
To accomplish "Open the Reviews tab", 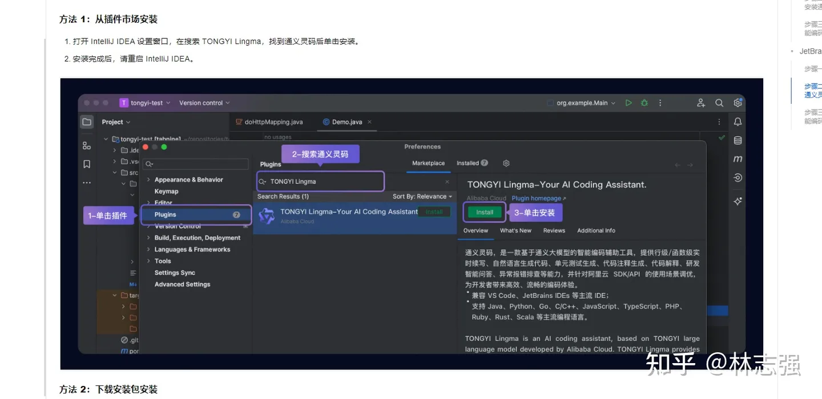I will [554, 231].
